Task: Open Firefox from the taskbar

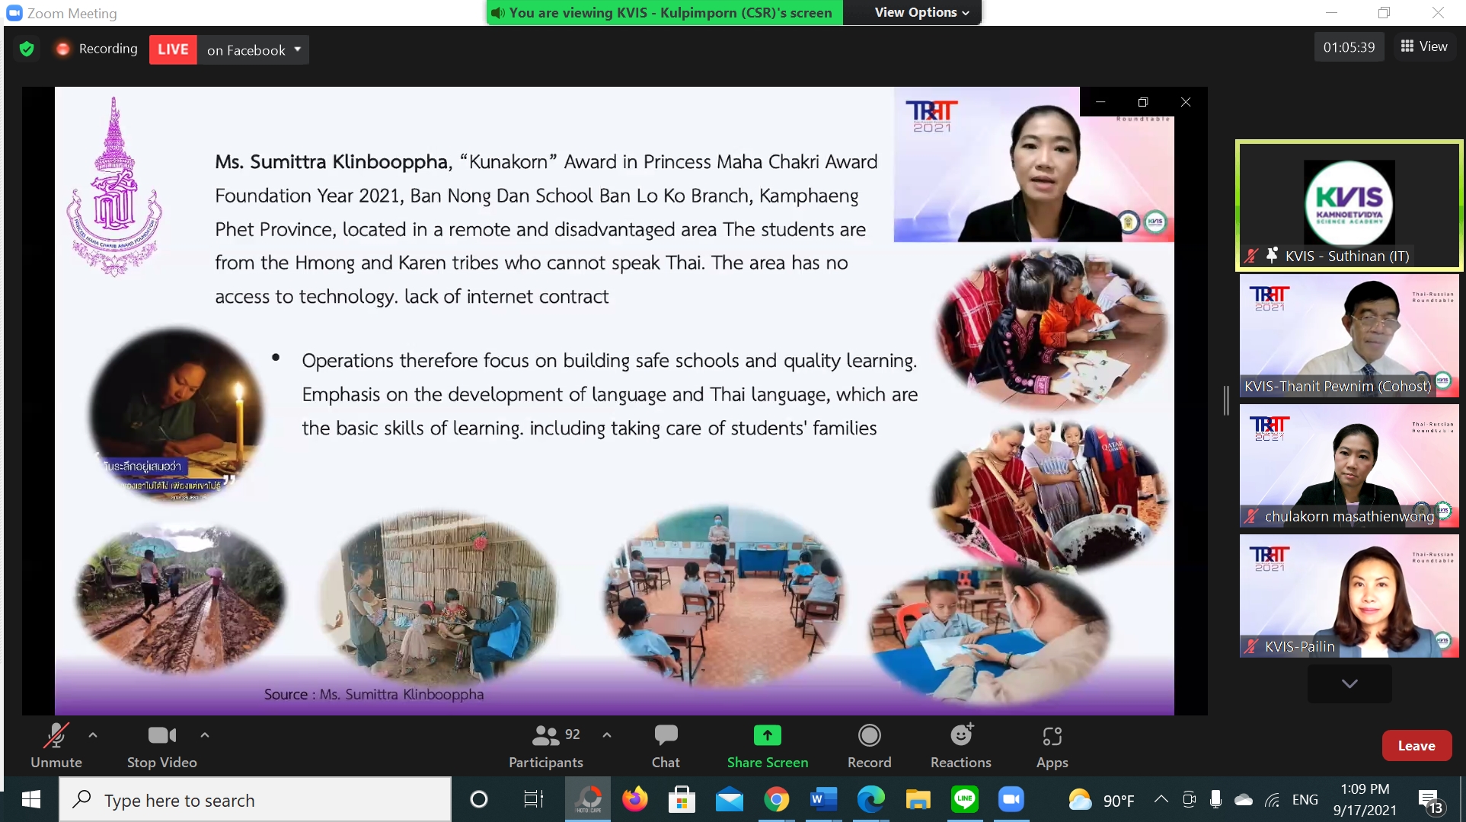Action: pos(635,799)
